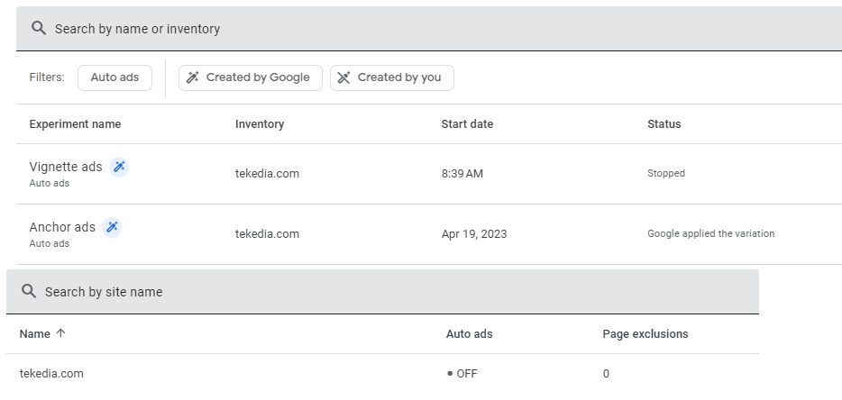
Task: Click the 'Stopped' status of Vignette ads
Action: point(666,173)
